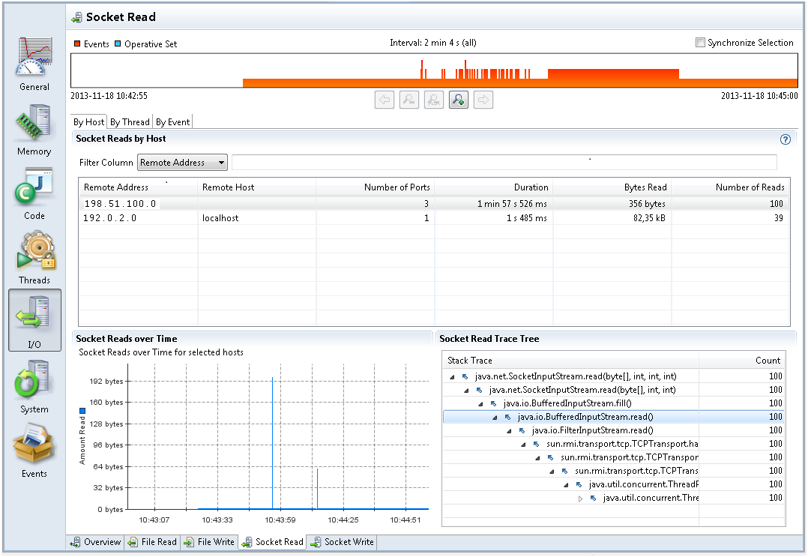Open the General sidebar section
The width and height of the screenshot is (808, 557).
[x=34, y=64]
